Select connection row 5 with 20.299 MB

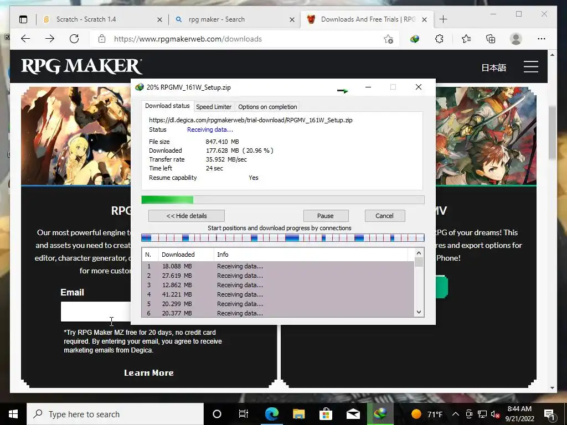278,304
